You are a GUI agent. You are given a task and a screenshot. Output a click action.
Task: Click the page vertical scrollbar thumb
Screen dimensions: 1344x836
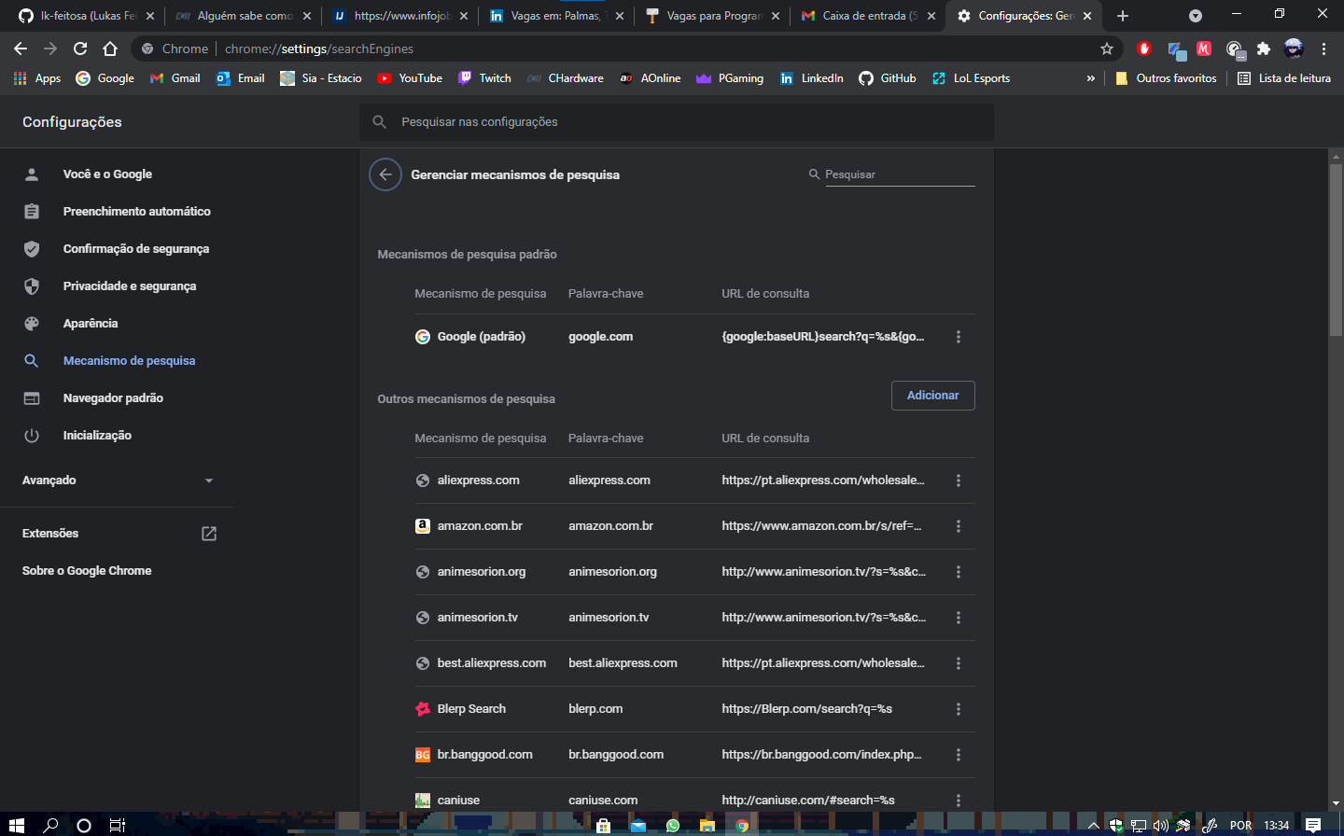(1336, 249)
